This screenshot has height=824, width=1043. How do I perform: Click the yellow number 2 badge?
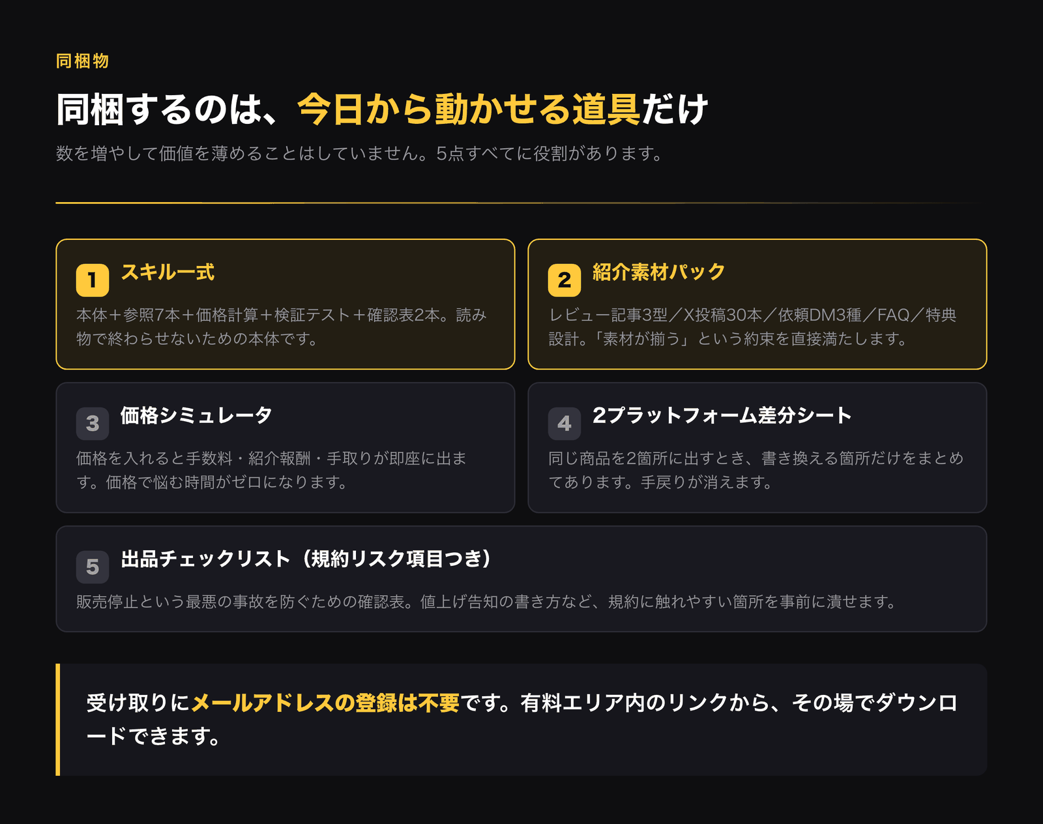tap(565, 280)
